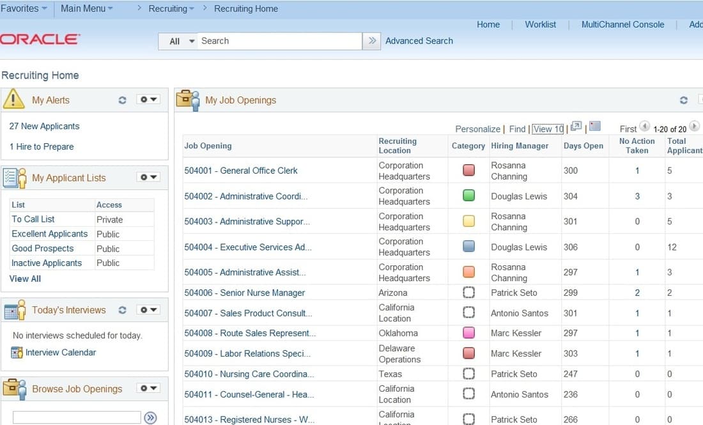This screenshot has height=425, width=703.
Task: Open job openings grid in new window
Action: click(x=575, y=127)
